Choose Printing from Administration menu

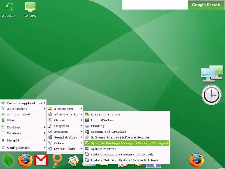click(127, 126)
